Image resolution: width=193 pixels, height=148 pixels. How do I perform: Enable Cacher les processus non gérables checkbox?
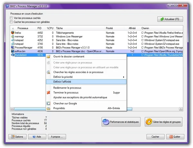(11, 22)
